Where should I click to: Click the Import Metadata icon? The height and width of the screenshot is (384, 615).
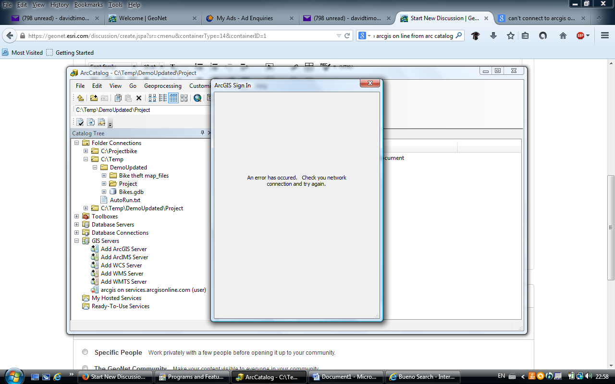[91, 122]
